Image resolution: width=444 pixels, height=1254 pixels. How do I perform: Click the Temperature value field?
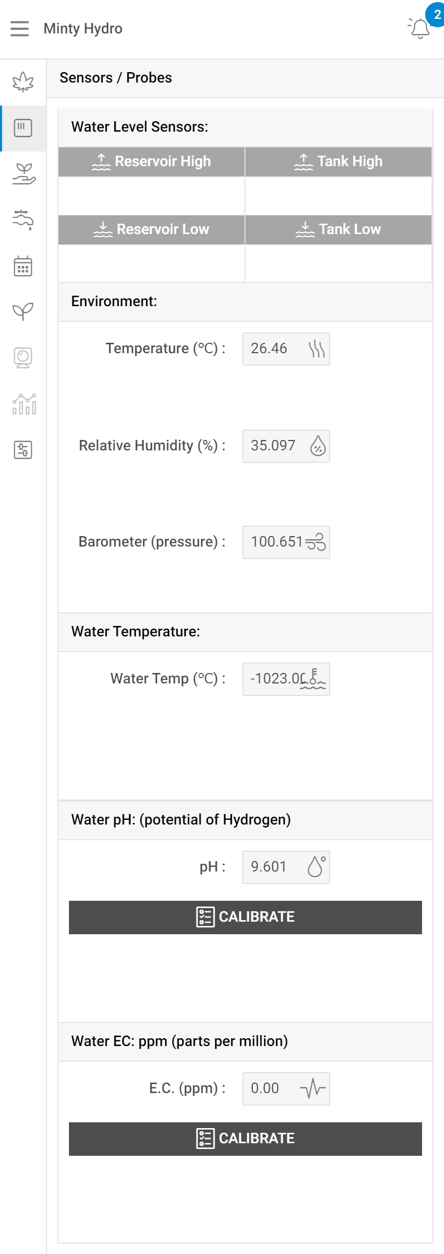pyautogui.click(x=286, y=349)
